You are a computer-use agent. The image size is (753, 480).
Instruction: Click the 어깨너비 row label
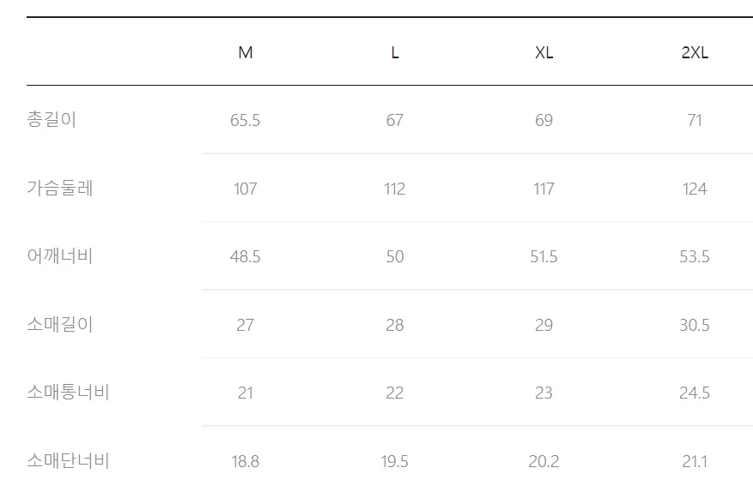(x=60, y=256)
